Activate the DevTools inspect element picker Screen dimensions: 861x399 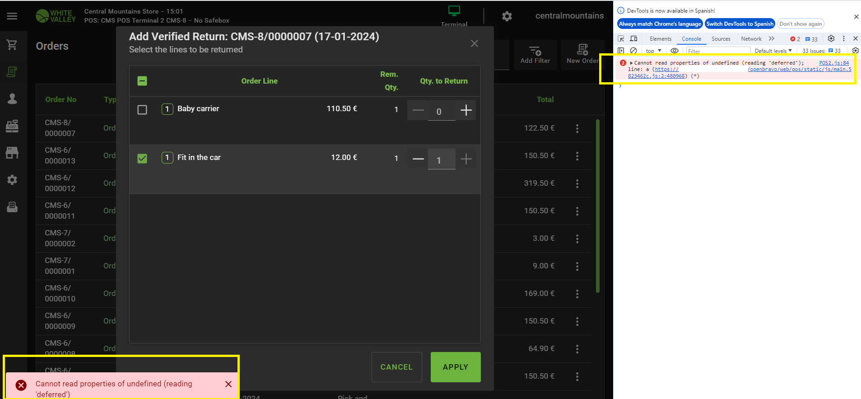click(621, 39)
